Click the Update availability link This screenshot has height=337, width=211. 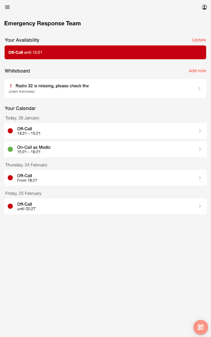(199, 40)
